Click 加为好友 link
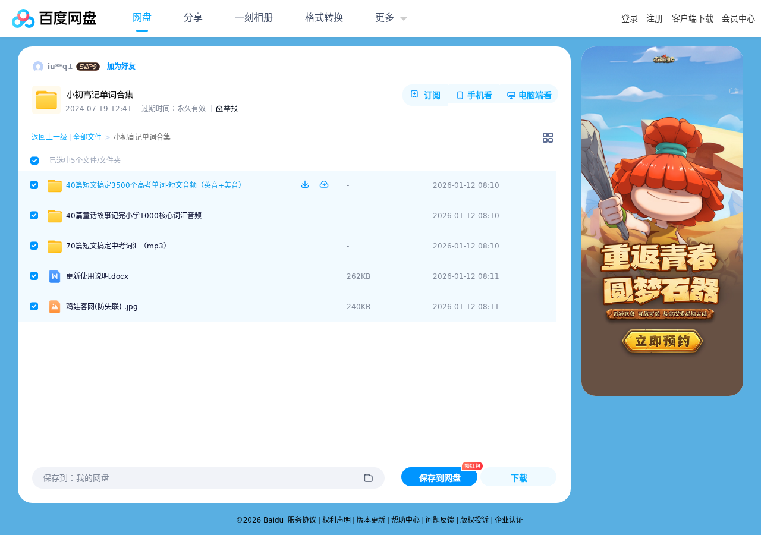This screenshot has width=761, height=535. (121, 67)
